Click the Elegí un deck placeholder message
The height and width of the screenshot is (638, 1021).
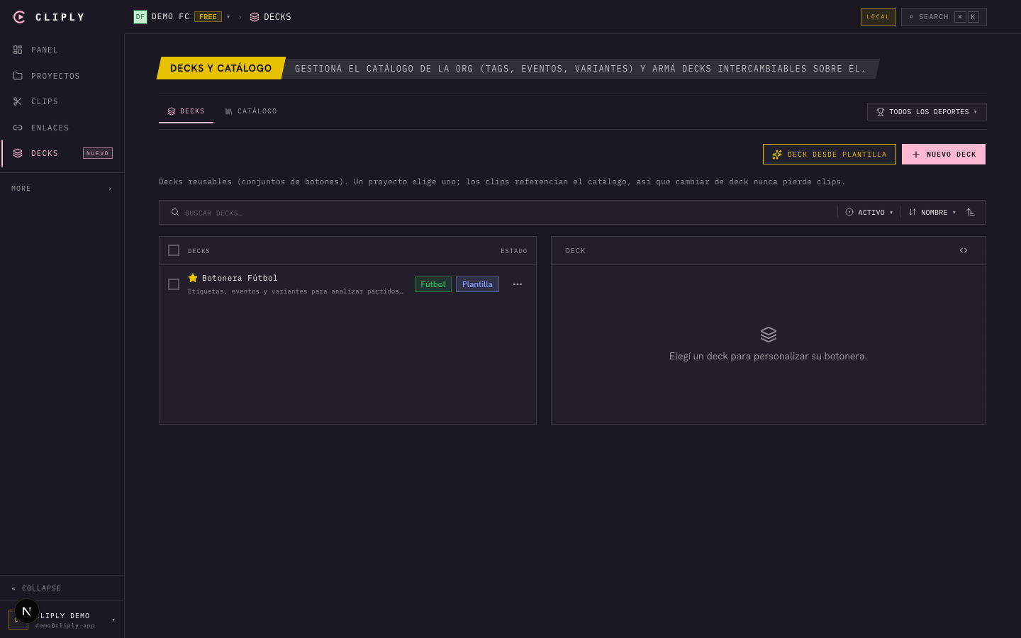click(768, 356)
